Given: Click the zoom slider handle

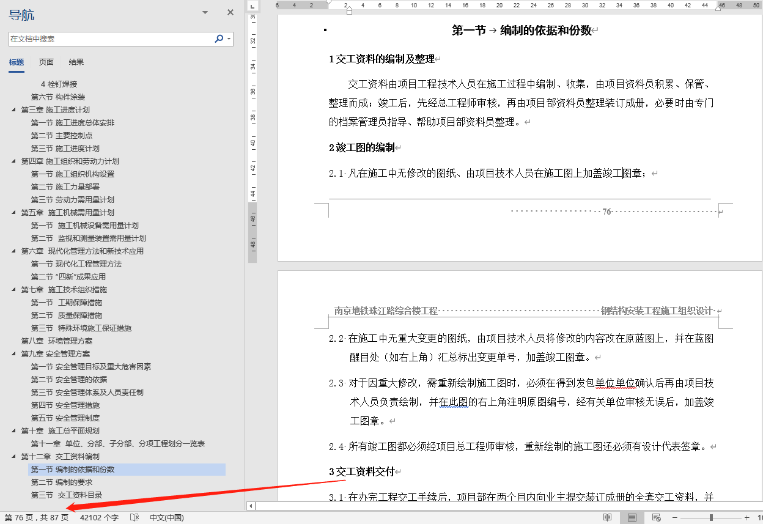Looking at the screenshot, I should 711,517.
